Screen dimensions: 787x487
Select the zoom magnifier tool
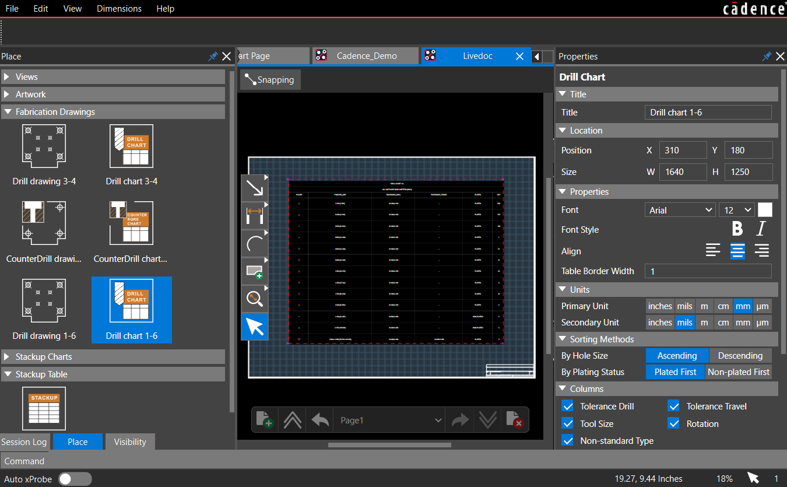coord(255,299)
